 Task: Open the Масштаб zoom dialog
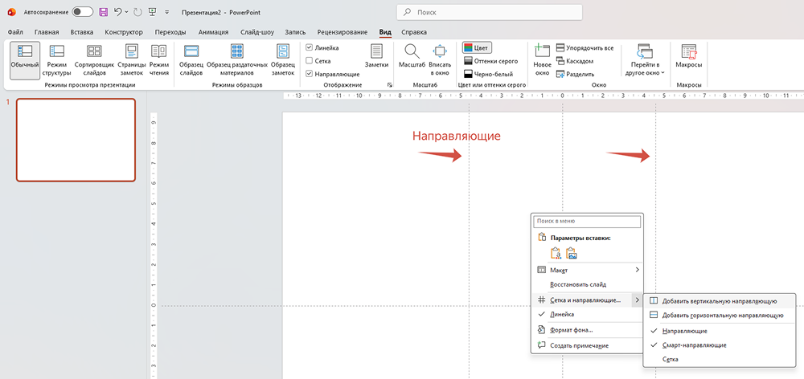pos(412,56)
